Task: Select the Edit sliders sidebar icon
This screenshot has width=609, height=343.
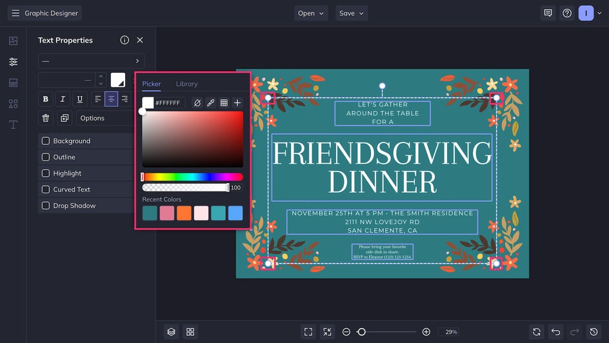Action: coord(13,61)
